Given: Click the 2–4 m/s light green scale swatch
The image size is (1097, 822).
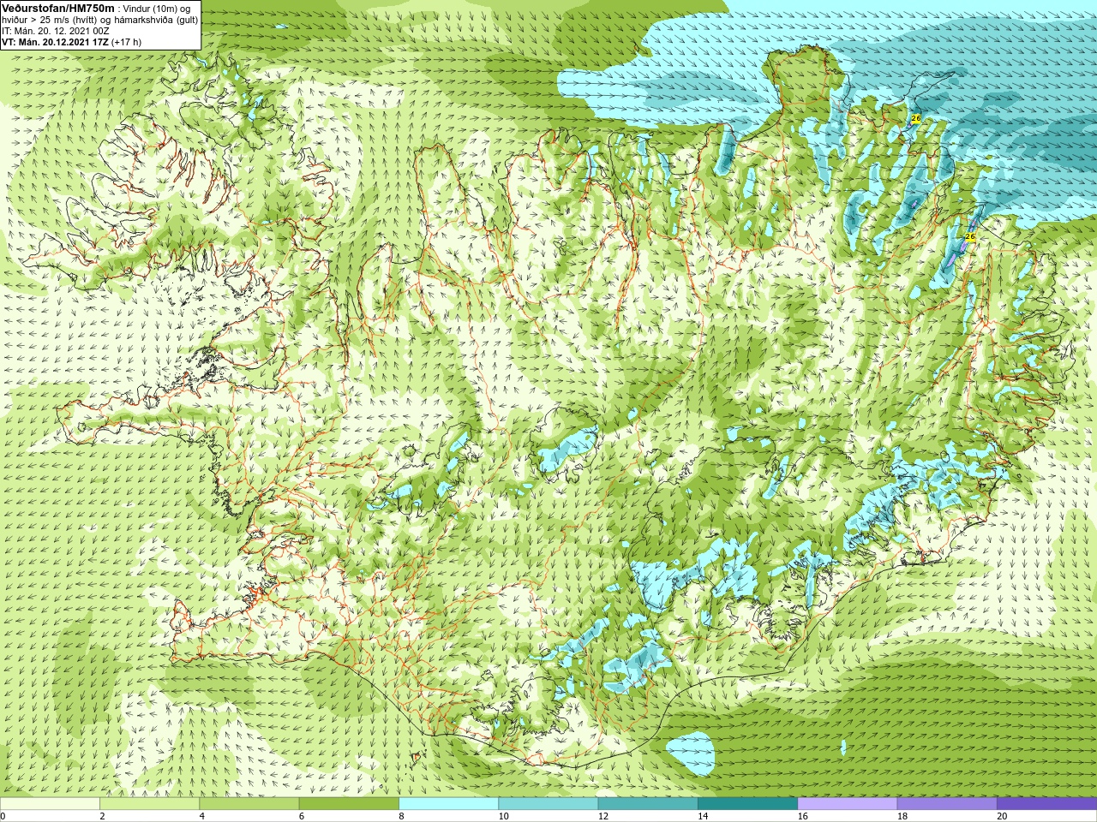Looking at the screenshot, I should pyautogui.click(x=149, y=804).
